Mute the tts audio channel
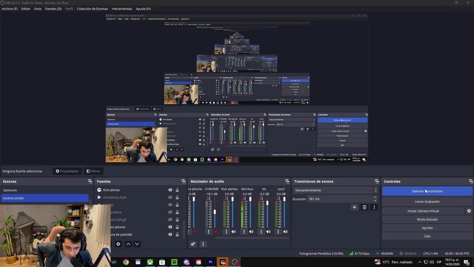Screen dimensions: 474x267 coord(268,232)
